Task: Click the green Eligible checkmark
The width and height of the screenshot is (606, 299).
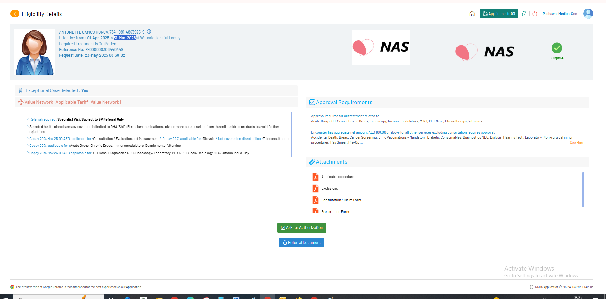Action: click(557, 48)
